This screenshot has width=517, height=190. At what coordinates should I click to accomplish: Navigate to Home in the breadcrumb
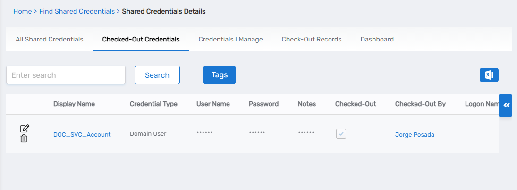point(22,11)
